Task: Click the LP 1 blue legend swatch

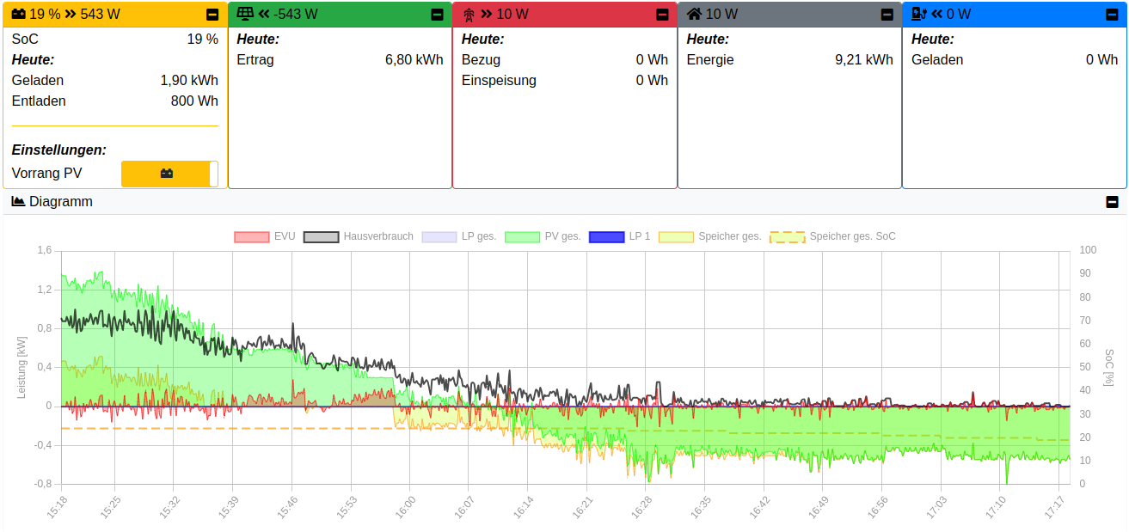Action: (x=605, y=236)
